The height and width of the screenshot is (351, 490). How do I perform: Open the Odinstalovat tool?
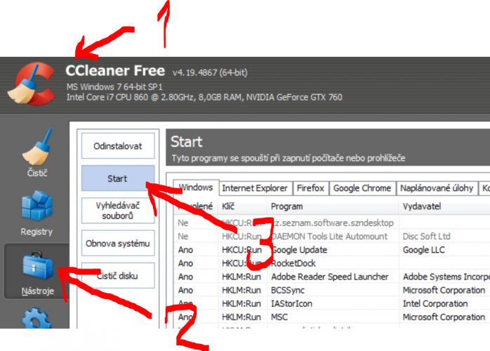coord(118,146)
